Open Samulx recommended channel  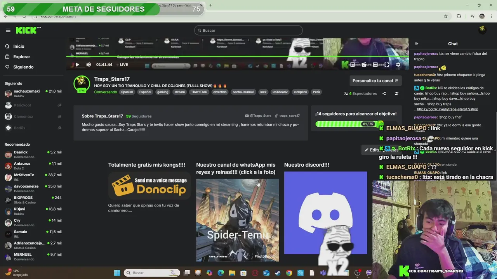(x=33, y=234)
